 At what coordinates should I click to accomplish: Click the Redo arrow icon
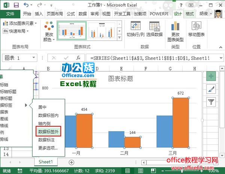pos(39,5)
